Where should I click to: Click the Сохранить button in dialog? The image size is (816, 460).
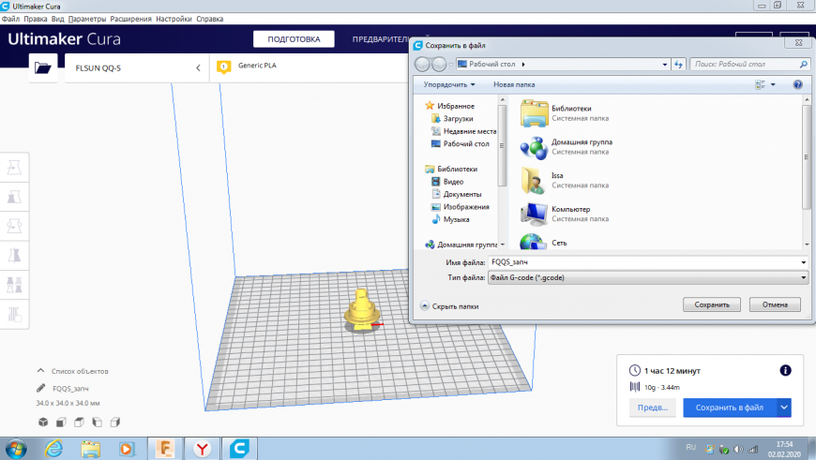pos(711,304)
